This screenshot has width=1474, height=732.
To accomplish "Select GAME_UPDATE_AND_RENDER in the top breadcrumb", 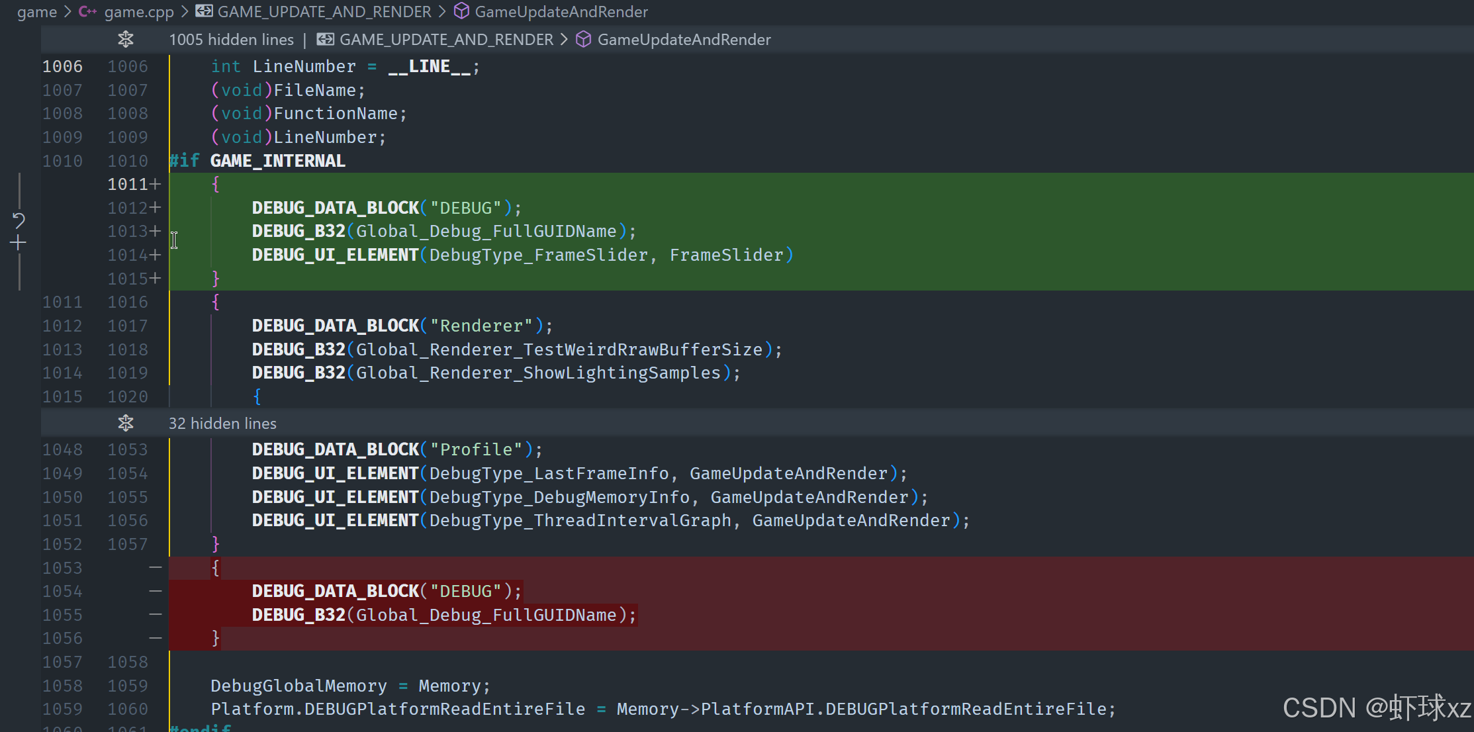I will 324,12.
